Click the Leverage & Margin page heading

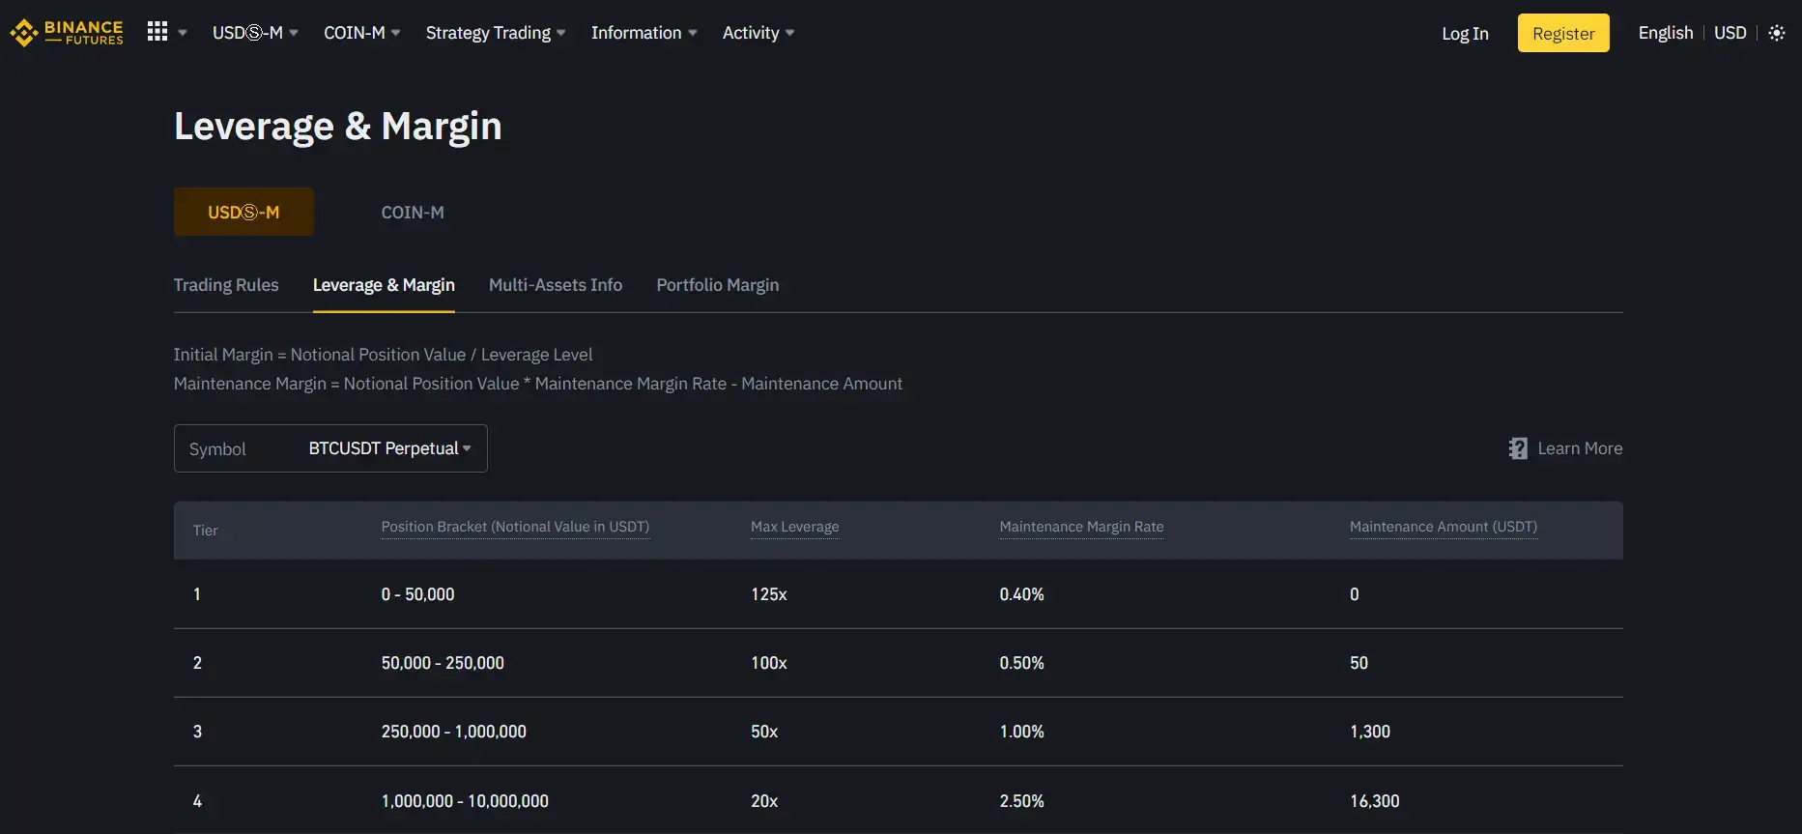coord(338,127)
